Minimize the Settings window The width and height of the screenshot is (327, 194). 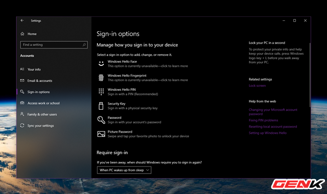click(284, 20)
